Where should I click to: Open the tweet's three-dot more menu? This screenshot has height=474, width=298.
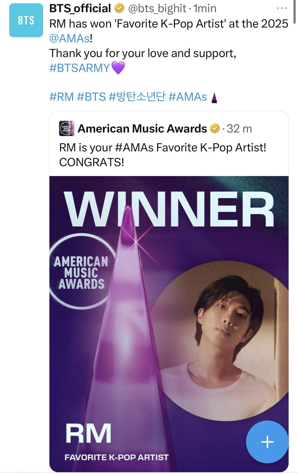[x=282, y=8]
